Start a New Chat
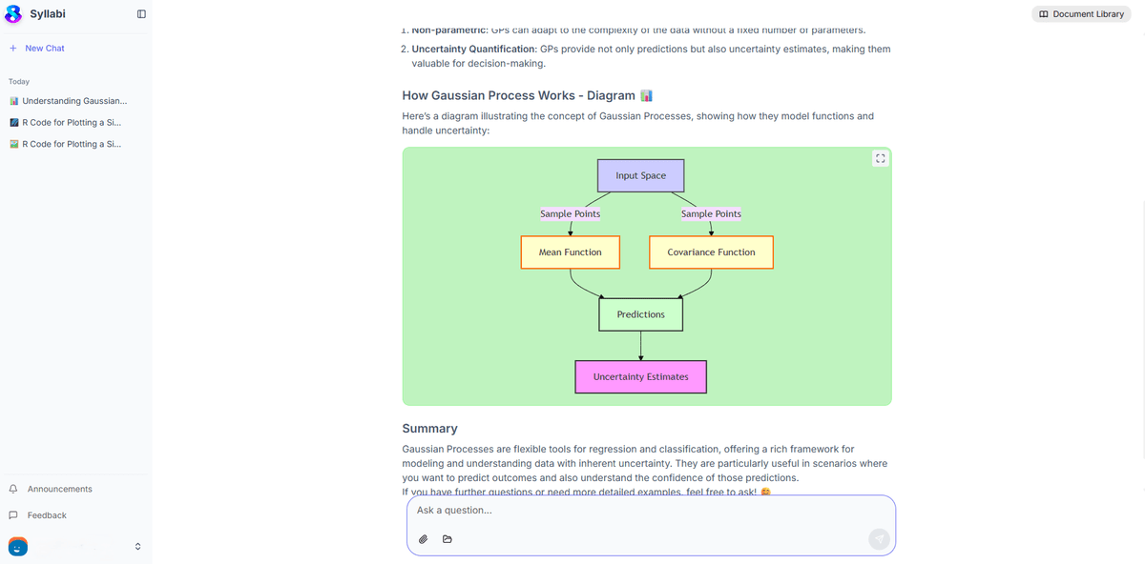The width and height of the screenshot is (1145, 564). (44, 48)
